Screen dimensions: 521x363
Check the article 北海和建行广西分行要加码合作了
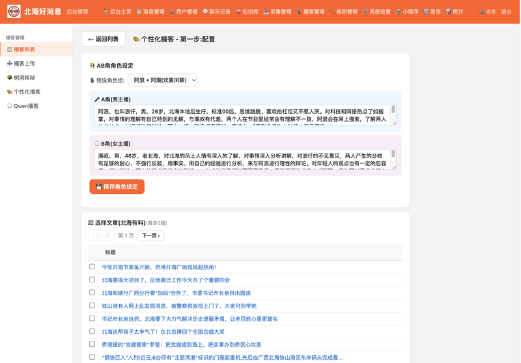[x=92, y=292]
